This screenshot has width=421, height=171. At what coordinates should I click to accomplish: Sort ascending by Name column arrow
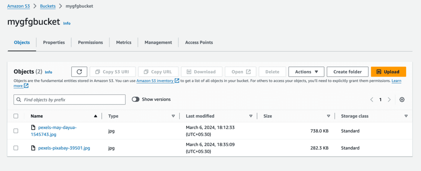[x=95, y=116]
